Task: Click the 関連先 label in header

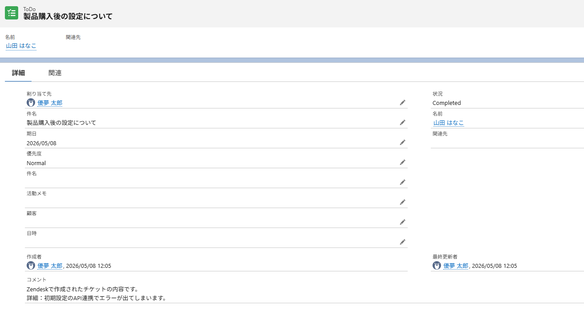Action: [x=73, y=37]
